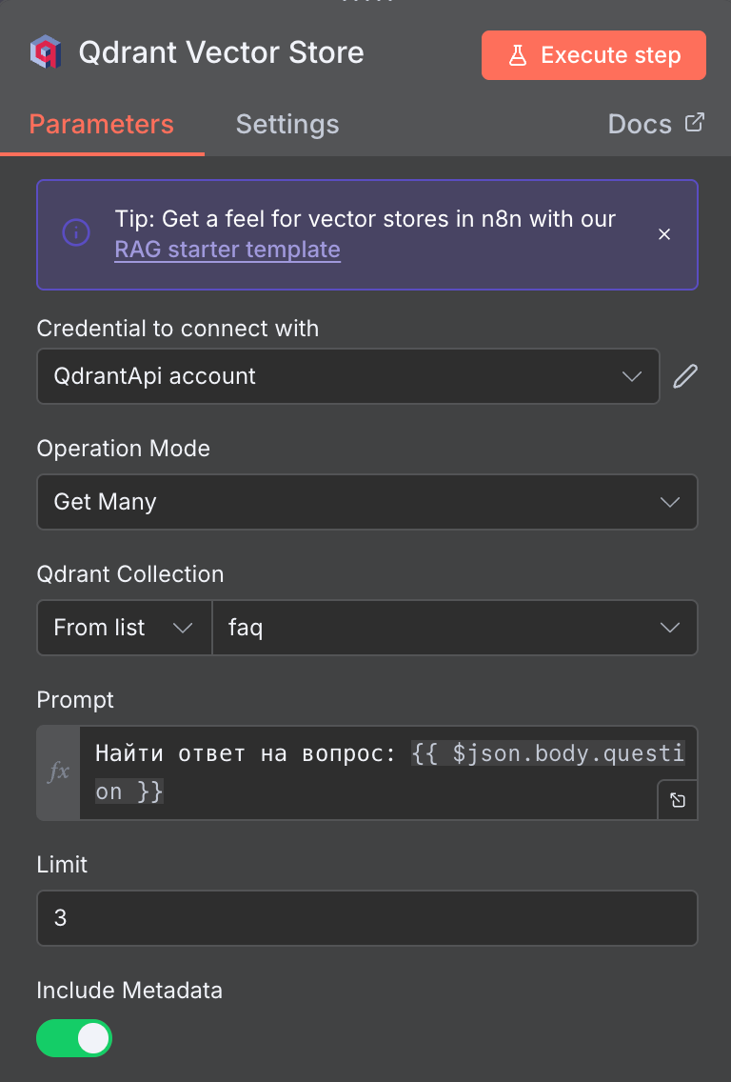Switch to the Settings tab
731x1082 pixels.
(x=287, y=124)
